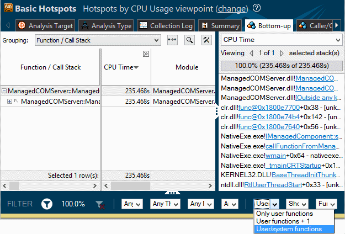Go to the next selected stack
This screenshot has width=345, height=234.
pyautogui.click(x=282, y=53)
